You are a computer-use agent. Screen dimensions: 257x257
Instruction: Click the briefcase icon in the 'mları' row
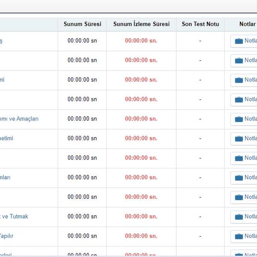(239, 178)
